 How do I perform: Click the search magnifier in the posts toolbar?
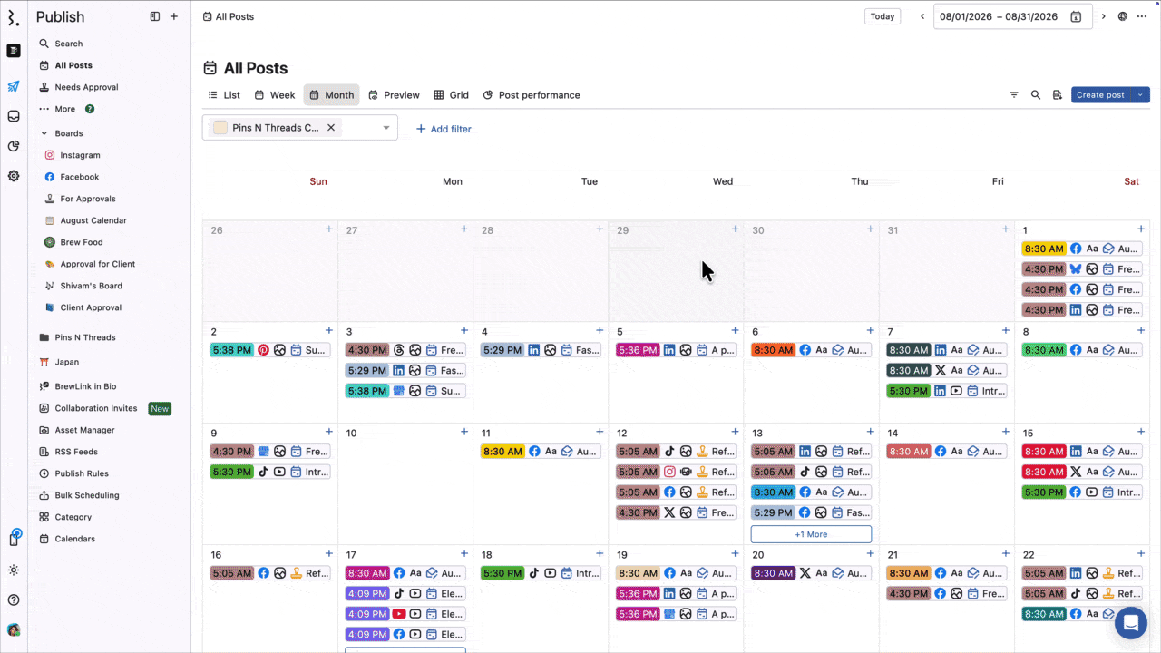(1036, 94)
